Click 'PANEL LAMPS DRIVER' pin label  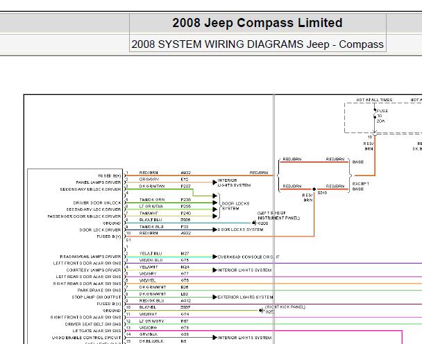tap(99, 182)
